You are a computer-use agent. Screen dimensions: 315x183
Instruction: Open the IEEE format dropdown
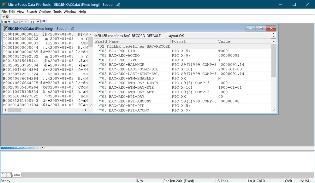(35, 22)
